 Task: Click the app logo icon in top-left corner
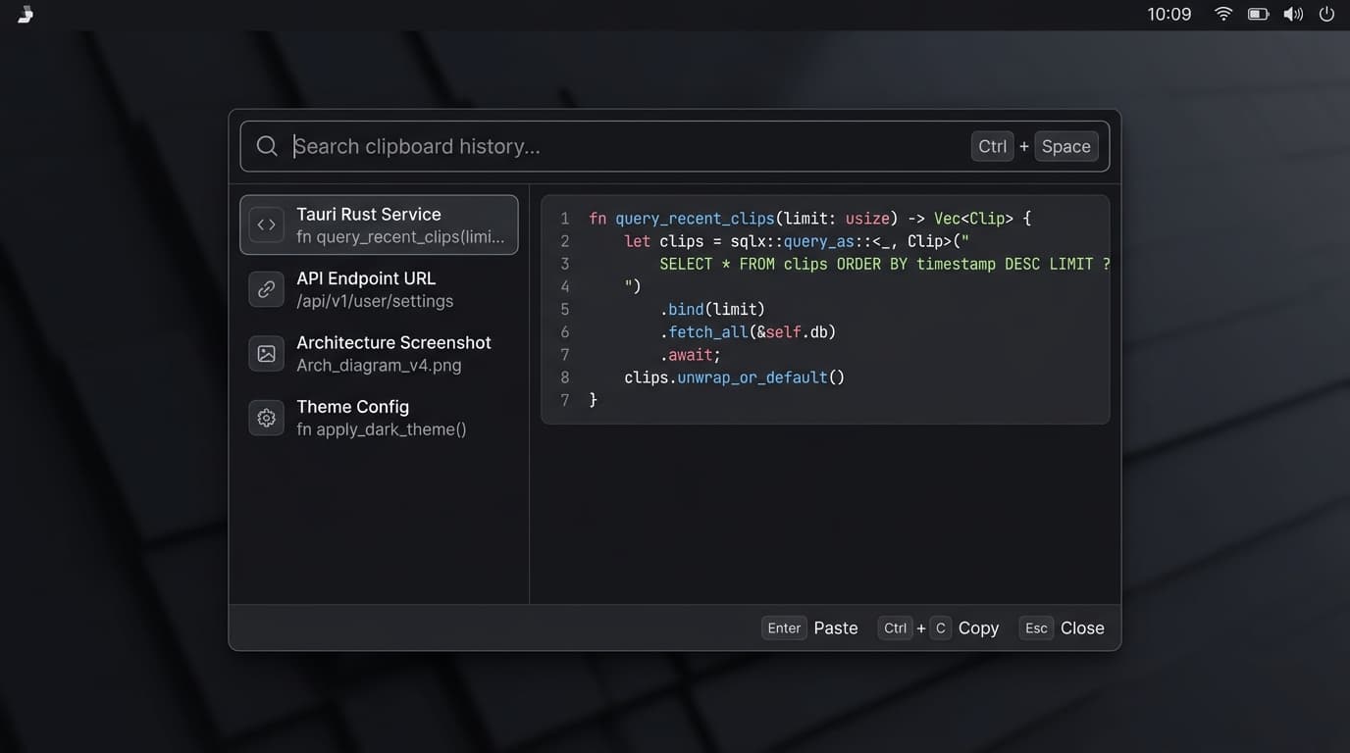(x=26, y=14)
